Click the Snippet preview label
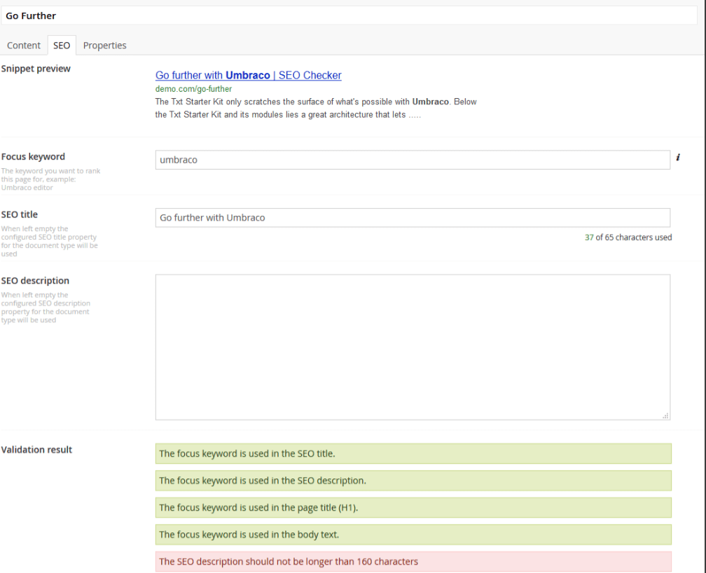This screenshot has height=573, width=706. pyautogui.click(x=36, y=69)
